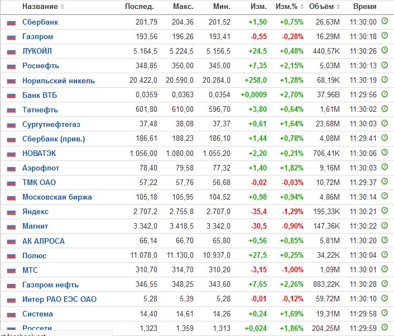The height and width of the screenshot is (336, 394).
Task: Click Банк ВТБ volume 37,96B
Action: pyautogui.click(x=328, y=95)
